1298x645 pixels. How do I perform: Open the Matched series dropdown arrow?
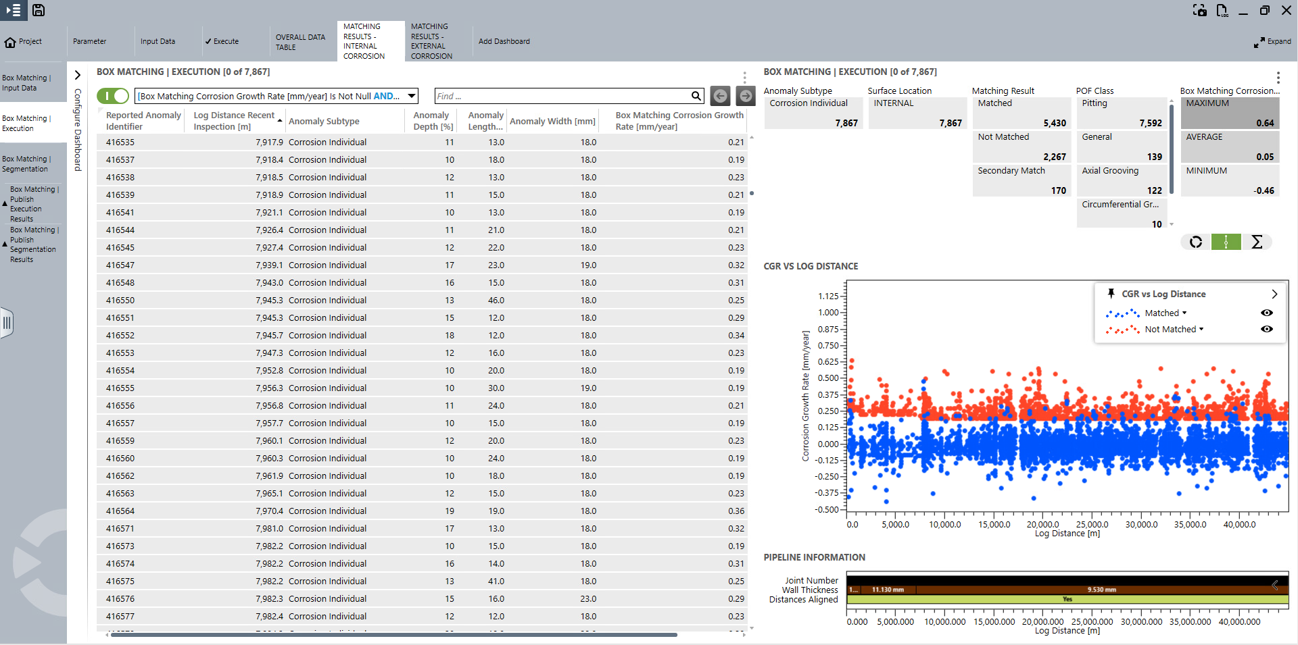(1184, 313)
